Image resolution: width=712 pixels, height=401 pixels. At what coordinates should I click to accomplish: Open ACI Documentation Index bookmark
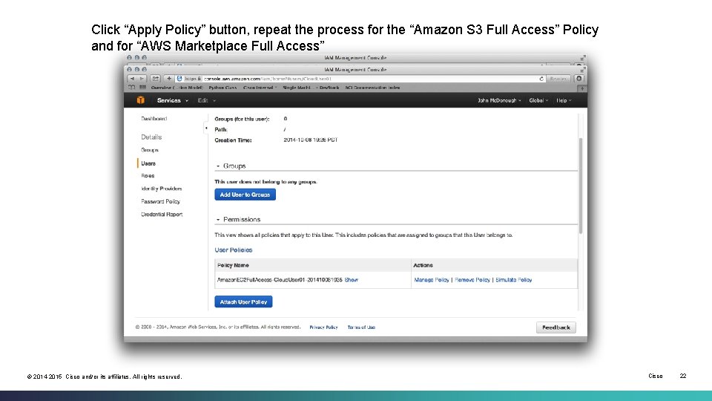point(372,88)
